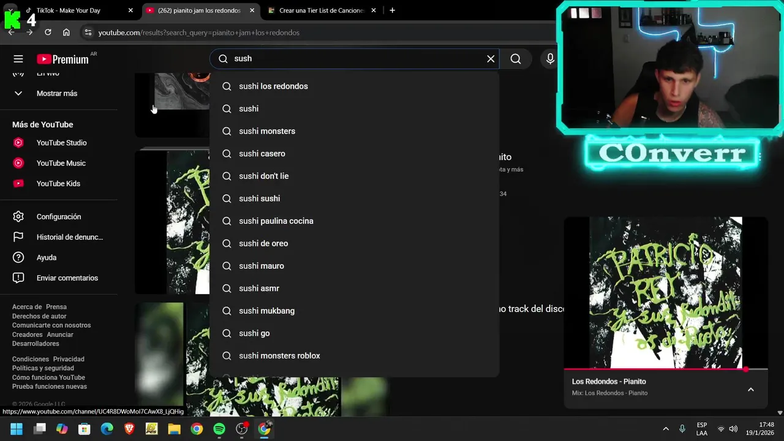Open the Políticas y seguridad link

point(43,368)
